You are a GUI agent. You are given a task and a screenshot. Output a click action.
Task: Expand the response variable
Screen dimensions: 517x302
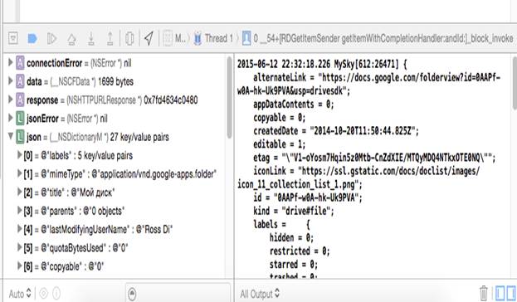pos(11,100)
